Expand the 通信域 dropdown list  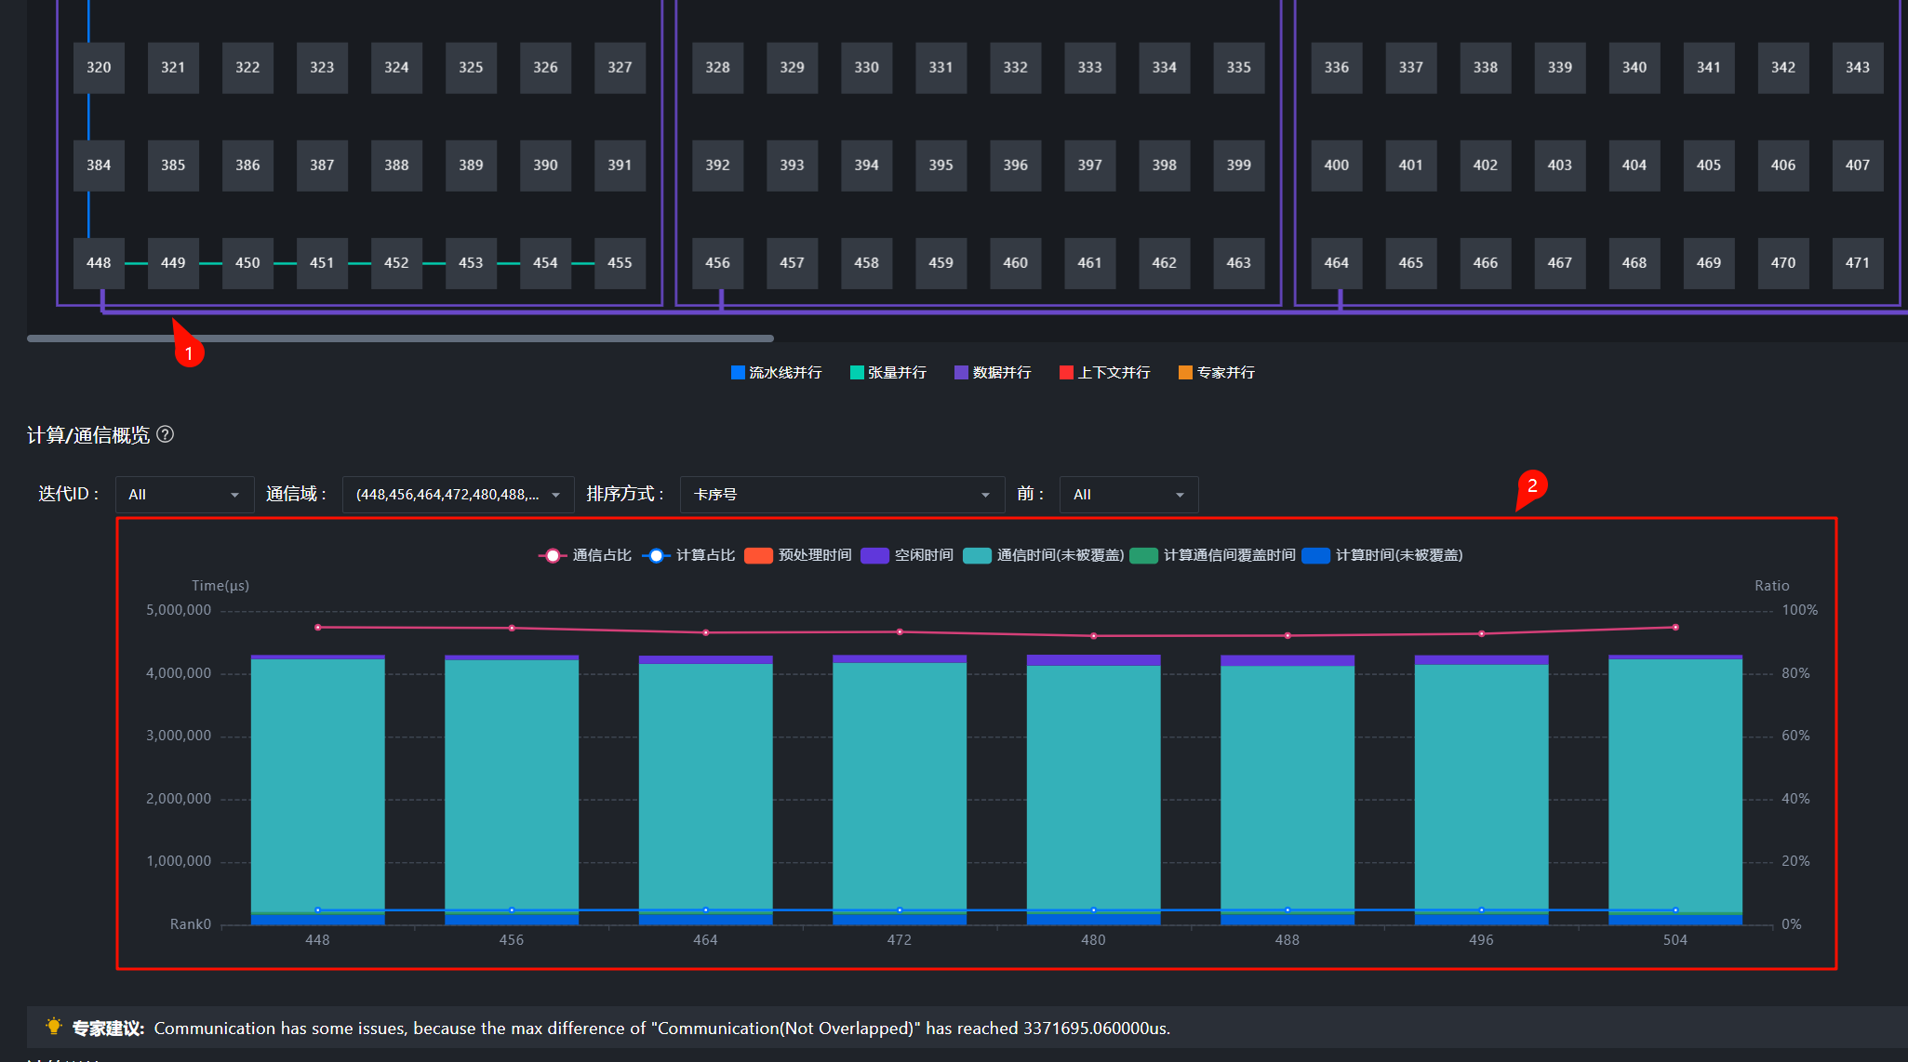point(458,495)
